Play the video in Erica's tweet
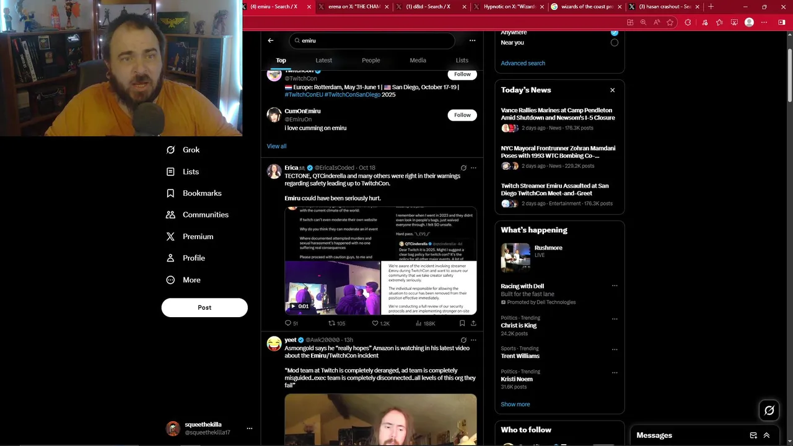The height and width of the screenshot is (446, 793). (x=332, y=288)
